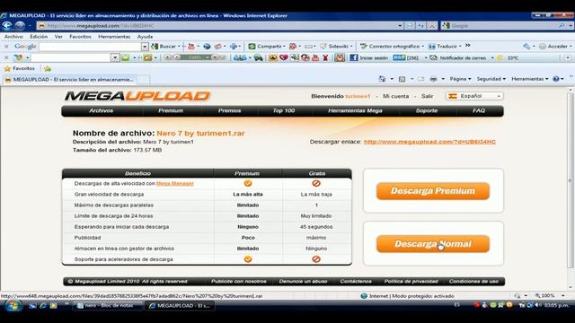
Task: Open the Página dropdown menu
Action: point(460,79)
